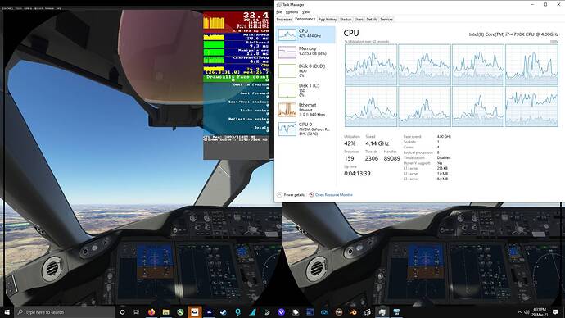Click the first logical processor CPU graph
Screen dimensions: 565x318
point(371,65)
